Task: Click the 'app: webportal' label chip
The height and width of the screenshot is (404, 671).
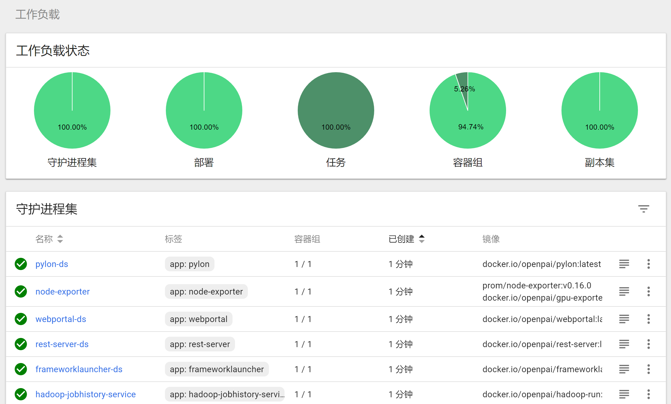Action: (199, 319)
